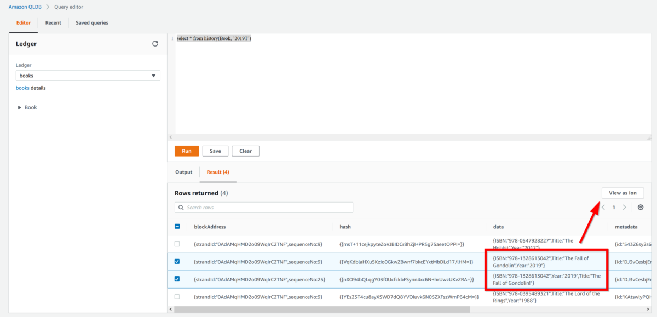Uncheck the sequenceNo:25 row checkbox
The width and height of the screenshot is (657, 317).
coord(177,279)
